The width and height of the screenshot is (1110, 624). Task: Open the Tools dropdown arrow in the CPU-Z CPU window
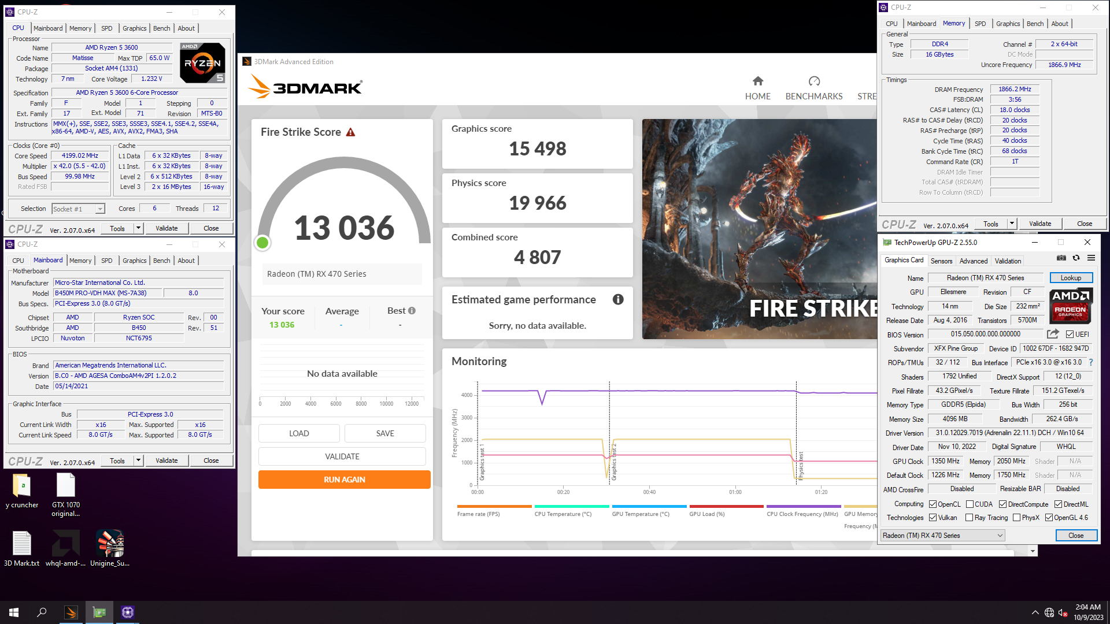coord(138,228)
